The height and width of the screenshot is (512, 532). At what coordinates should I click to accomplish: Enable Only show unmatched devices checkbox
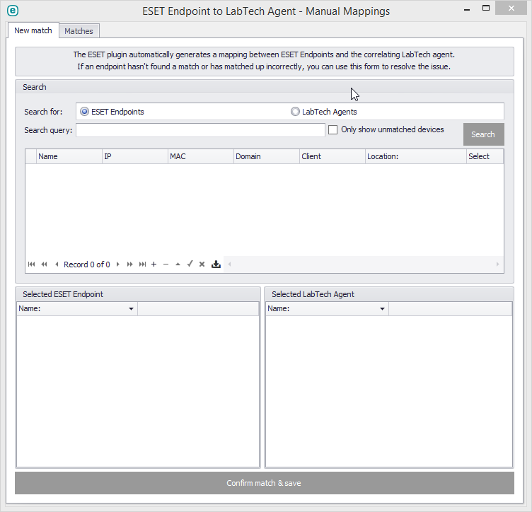(x=332, y=130)
